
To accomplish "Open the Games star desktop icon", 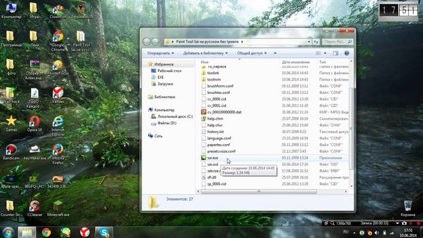I will [x=11, y=124].
